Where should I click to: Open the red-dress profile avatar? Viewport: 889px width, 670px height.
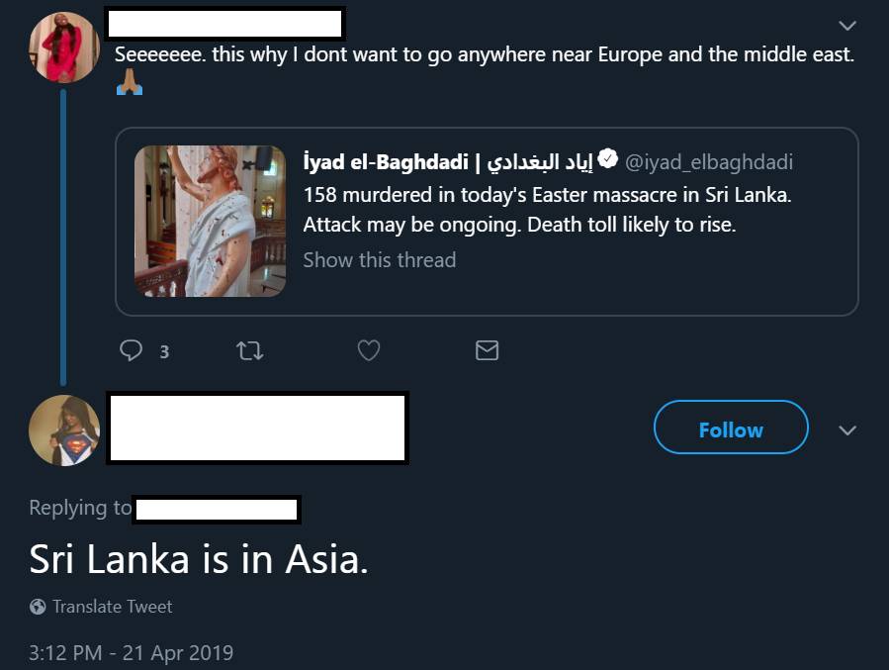pos(64,48)
